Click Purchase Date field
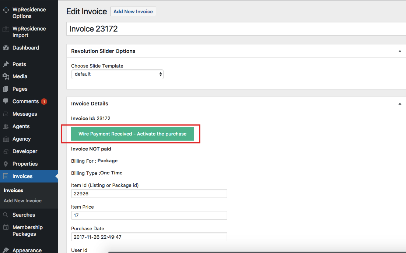This screenshot has width=406, height=253. click(x=149, y=237)
